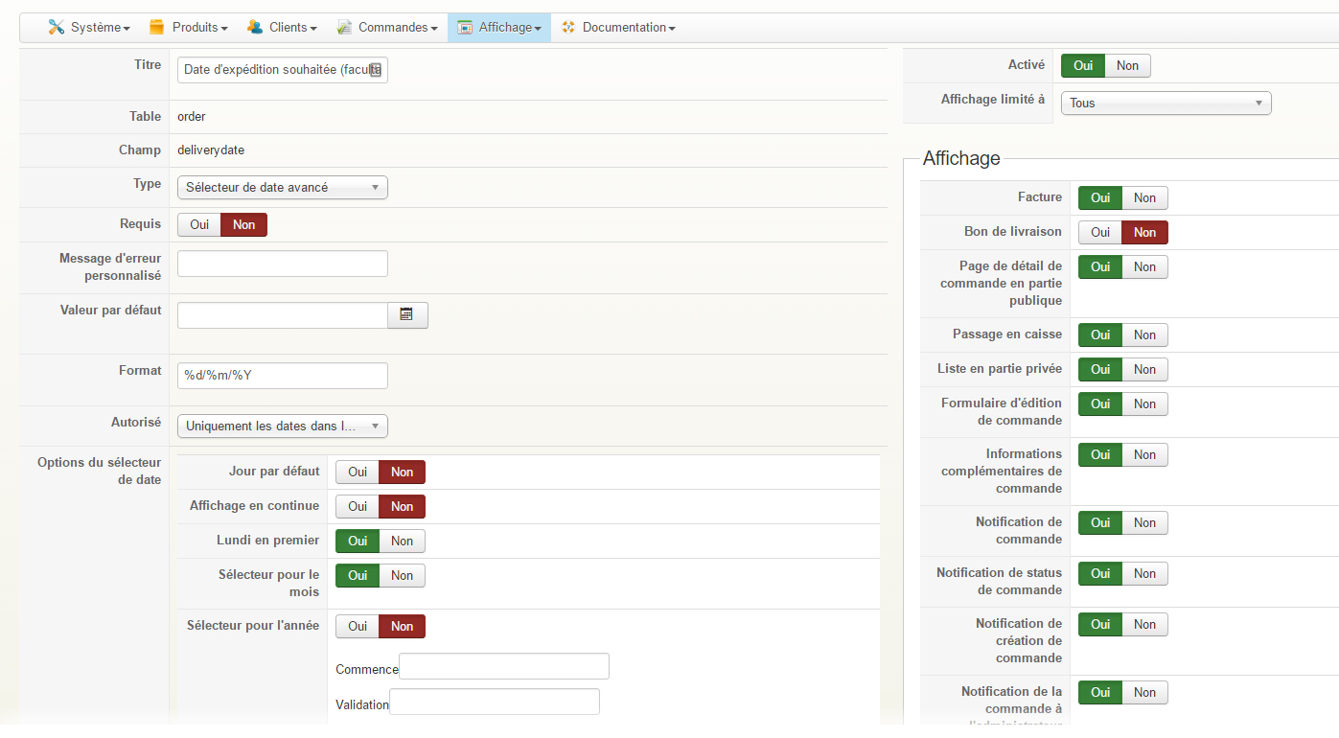Screen dimensions: 1339x738
Task: Open the calendar picker for Valeur par défaut
Action: (x=407, y=314)
